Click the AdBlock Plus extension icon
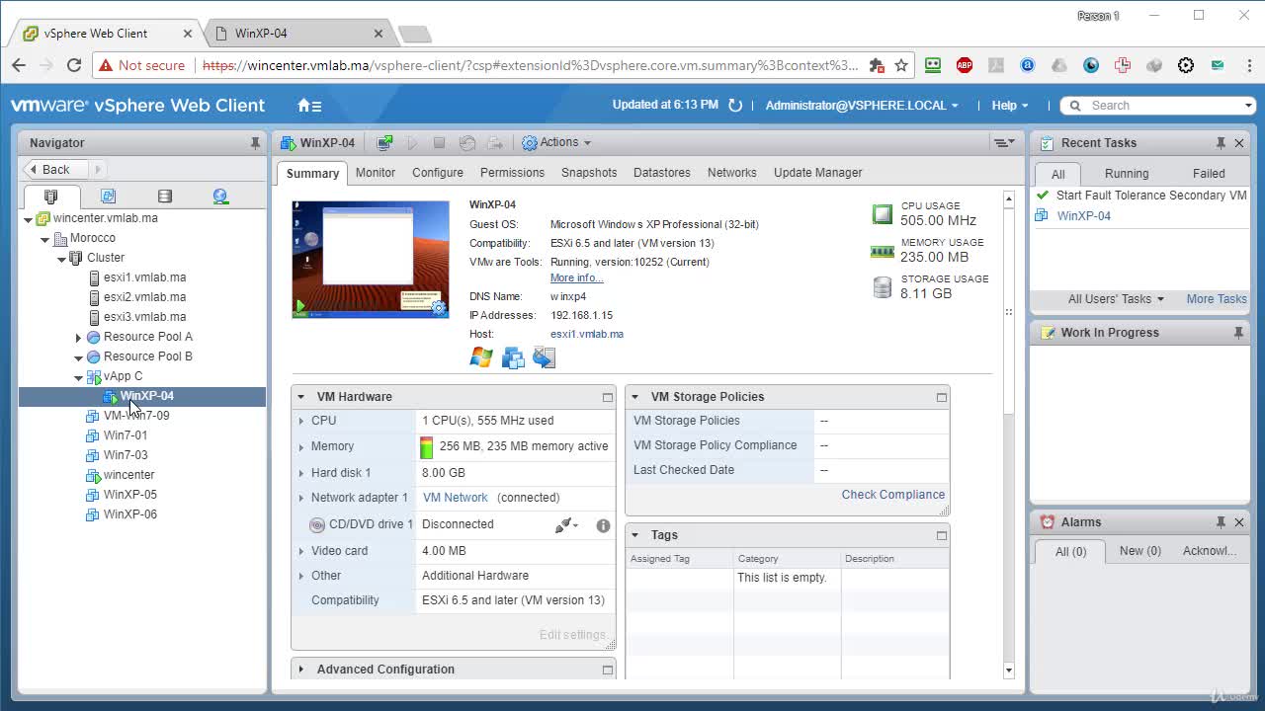 pyautogui.click(x=965, y=65)
